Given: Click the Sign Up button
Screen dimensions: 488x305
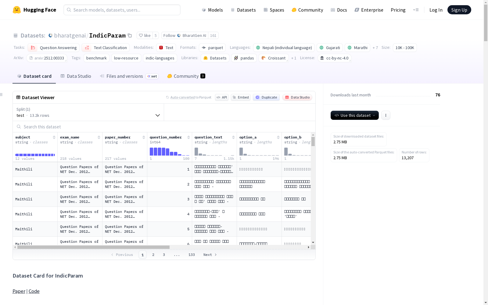Looking at the screenshot, I should (459, 10).
